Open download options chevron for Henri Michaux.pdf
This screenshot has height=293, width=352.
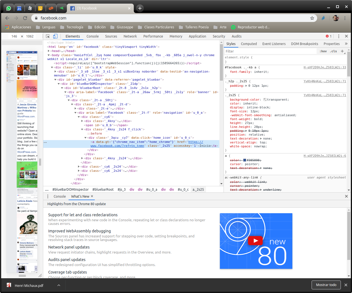(59, 285)
